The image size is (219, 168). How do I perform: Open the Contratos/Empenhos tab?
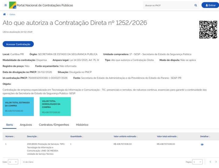pos(54,125)
